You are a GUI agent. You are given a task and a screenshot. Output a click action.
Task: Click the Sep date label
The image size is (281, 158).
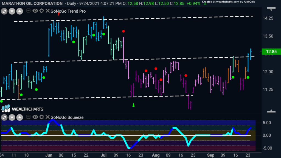tap(211, 155)
